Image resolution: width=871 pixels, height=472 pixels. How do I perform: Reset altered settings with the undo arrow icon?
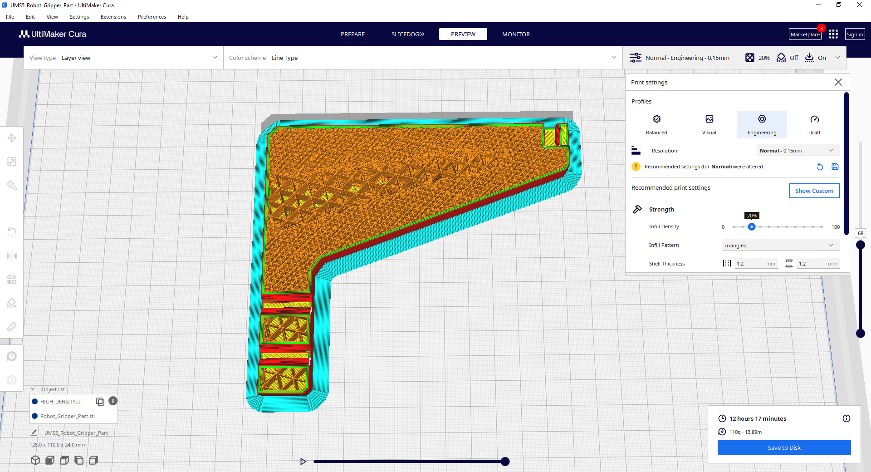pos(820,167)
